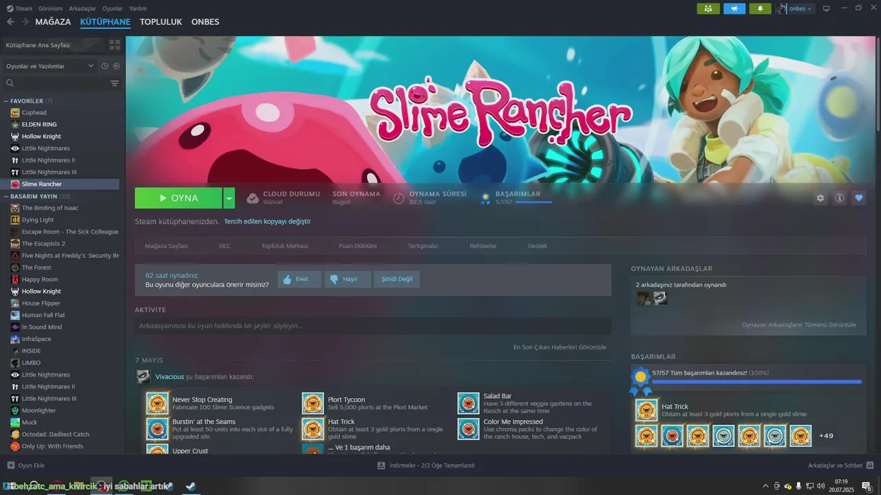Click the Big Picture mode monitor icon
This screenshot has height=495, width=881.
tap(827, 8)
